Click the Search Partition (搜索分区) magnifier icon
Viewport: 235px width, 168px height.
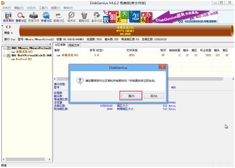(x=21, y=17)
